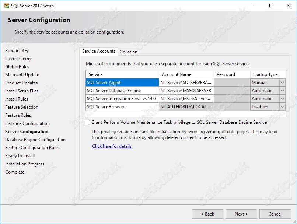Click the Password cell for SQL Server Agent
Screen dimensions: 297x224
(x=232, y=83)
